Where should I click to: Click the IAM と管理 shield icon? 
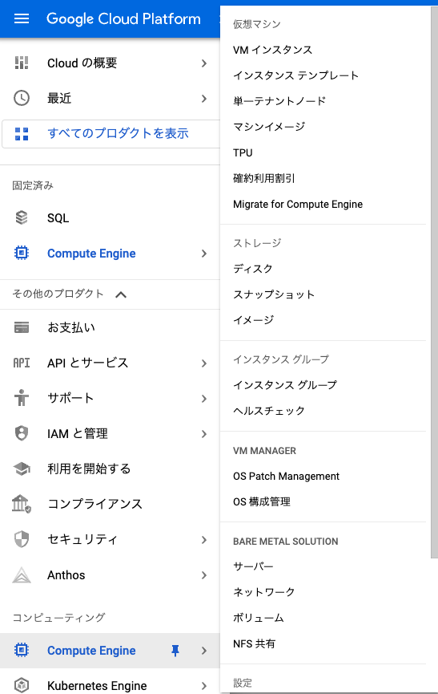[22, 433]
